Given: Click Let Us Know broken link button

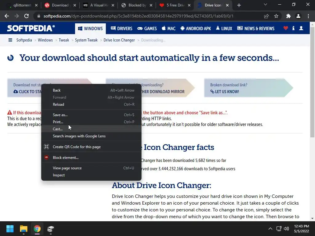Looking at the screenshot, I should tap(249, 88).
